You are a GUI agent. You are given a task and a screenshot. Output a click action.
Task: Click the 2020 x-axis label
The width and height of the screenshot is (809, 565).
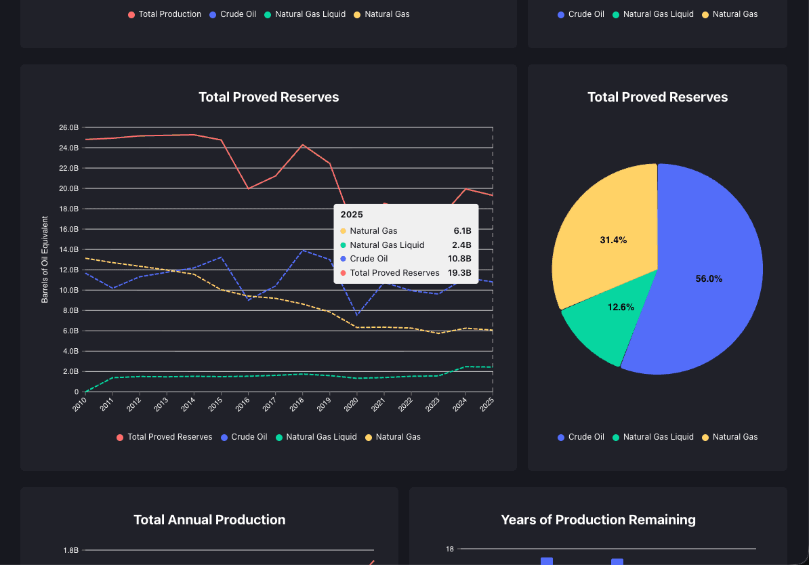[x=350, y=404]
